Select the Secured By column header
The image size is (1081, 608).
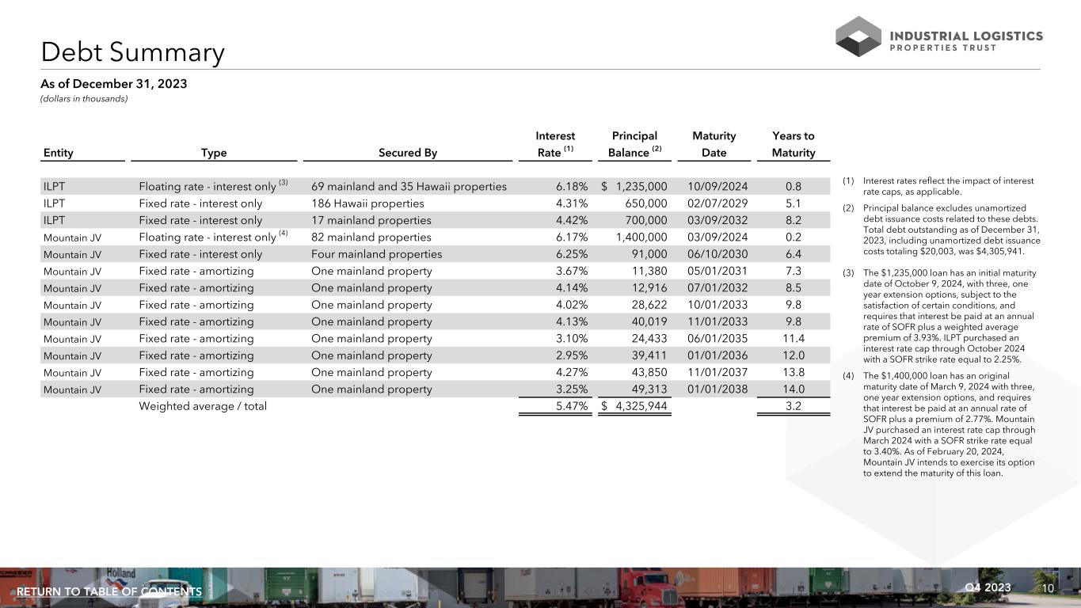[x=407, y=154]
